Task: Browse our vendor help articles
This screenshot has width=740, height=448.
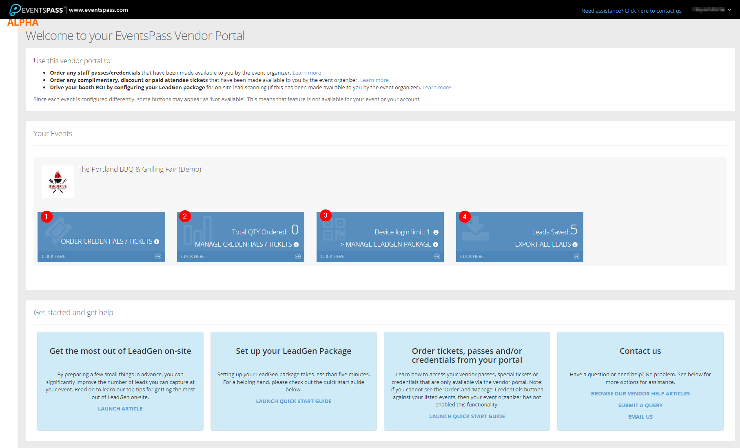Action: coord(640,394)
